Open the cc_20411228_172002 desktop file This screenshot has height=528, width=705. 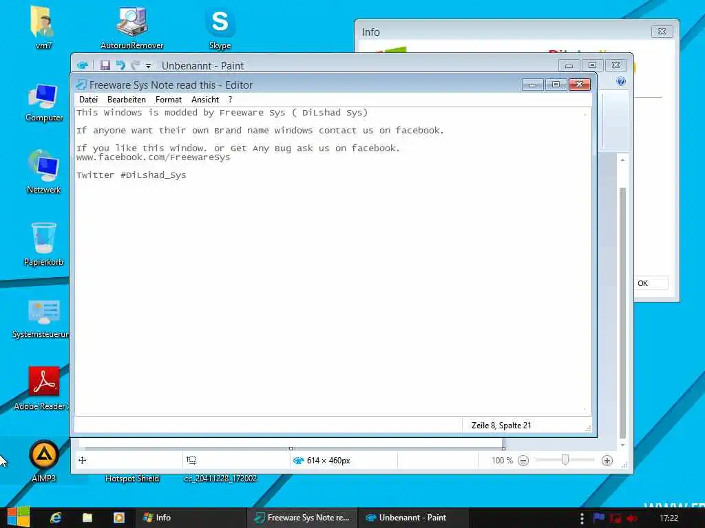[220, 478]
